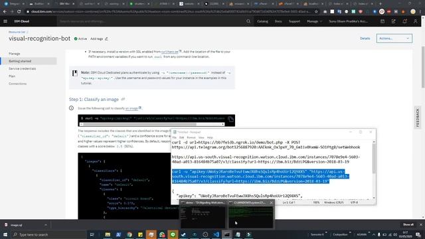Click Add tags next to Active status
Screen dimensions: 425x239
pos(96,39)
